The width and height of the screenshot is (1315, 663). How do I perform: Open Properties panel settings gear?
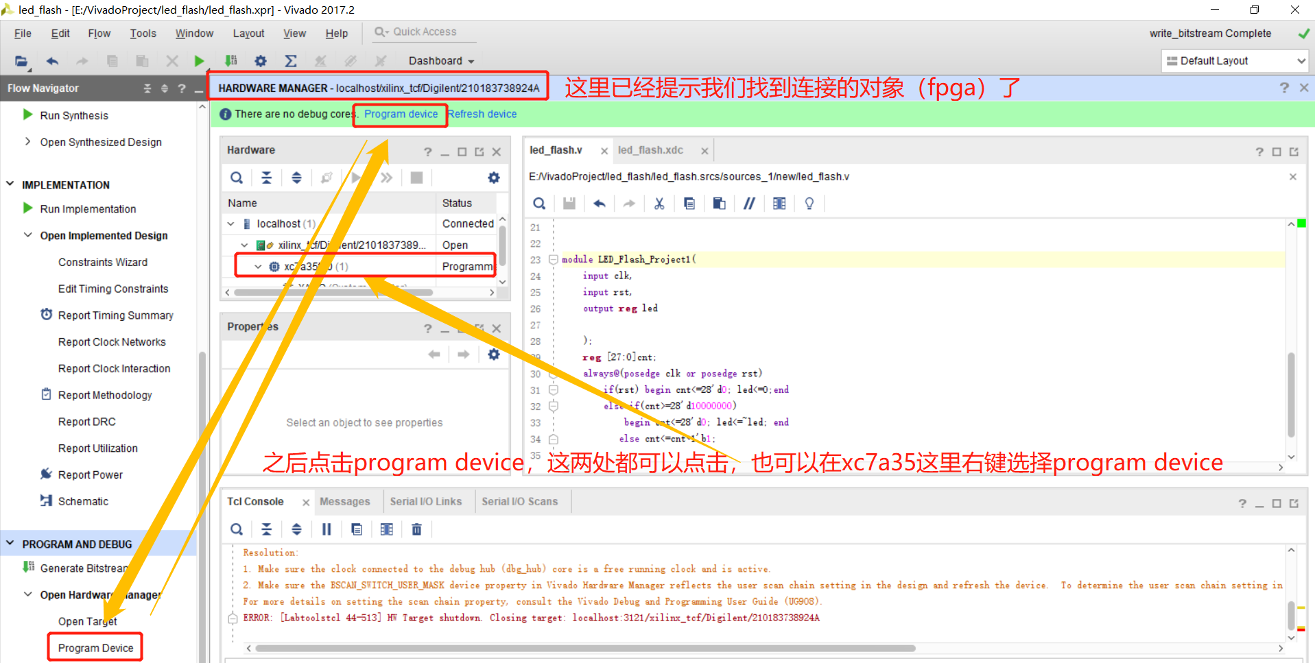tap(494, 354)
